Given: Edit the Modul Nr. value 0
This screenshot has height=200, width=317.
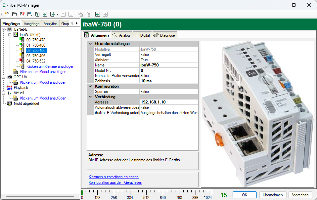Looking at the screenshot, I should tap(169, 70).
